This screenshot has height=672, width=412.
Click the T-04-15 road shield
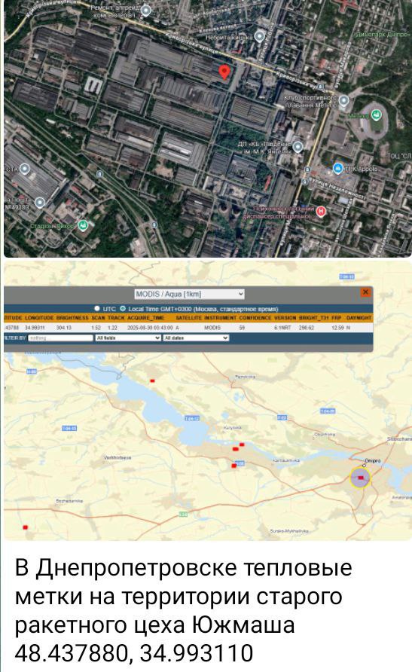[x=69, y=428]
